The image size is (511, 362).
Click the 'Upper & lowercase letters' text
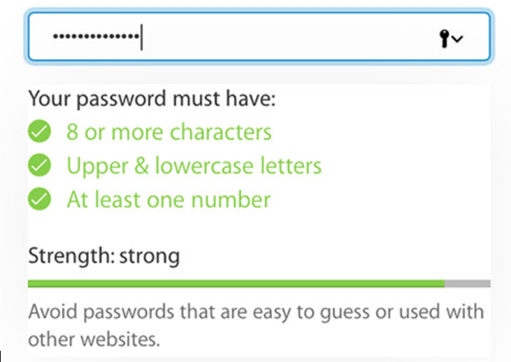click(x=194, y=166)
